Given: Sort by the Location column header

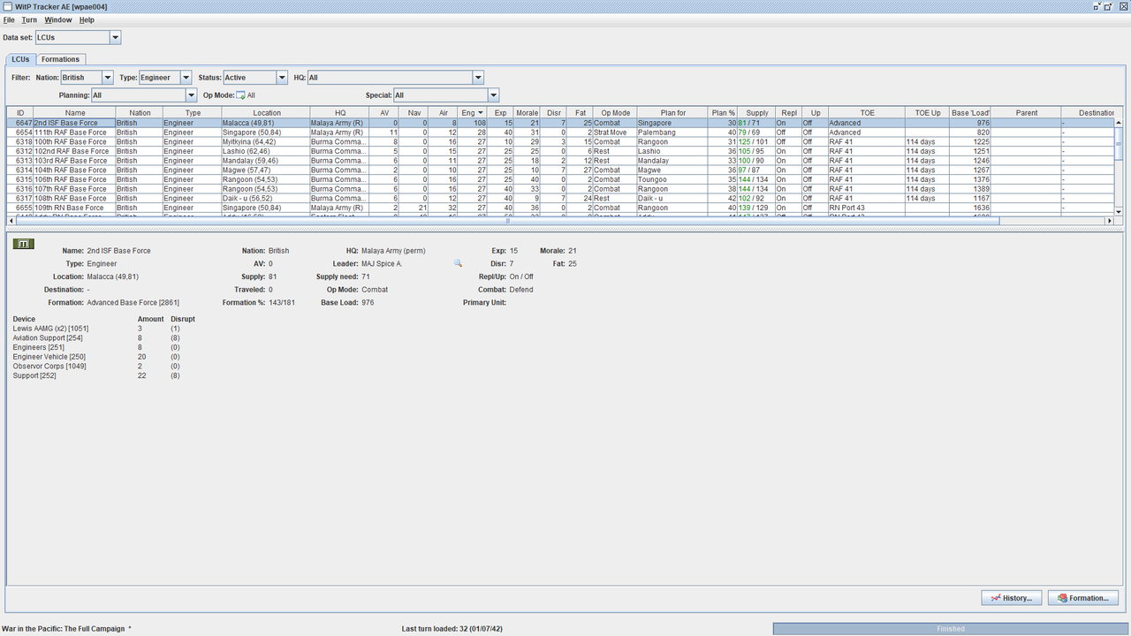Looking at the screenshot, I should coord(266,113).
